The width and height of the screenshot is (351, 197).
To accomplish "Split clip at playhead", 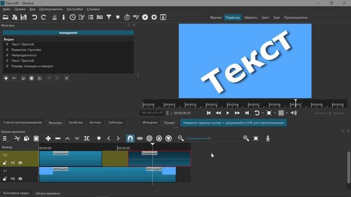I will (x=87, y=138).
